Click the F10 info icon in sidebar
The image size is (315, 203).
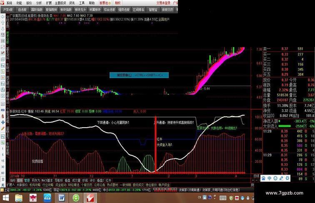(3, 65)
